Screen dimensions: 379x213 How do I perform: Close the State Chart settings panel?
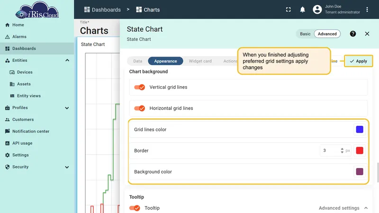pyautogui.click(x=367, y=34)
